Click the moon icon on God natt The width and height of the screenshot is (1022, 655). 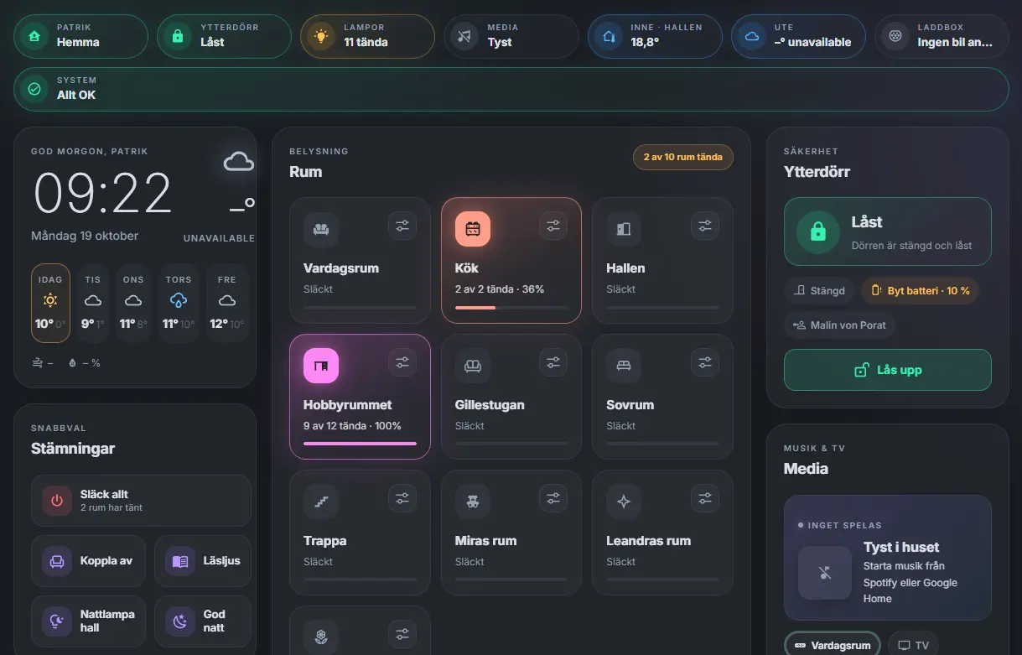(180, 621)
